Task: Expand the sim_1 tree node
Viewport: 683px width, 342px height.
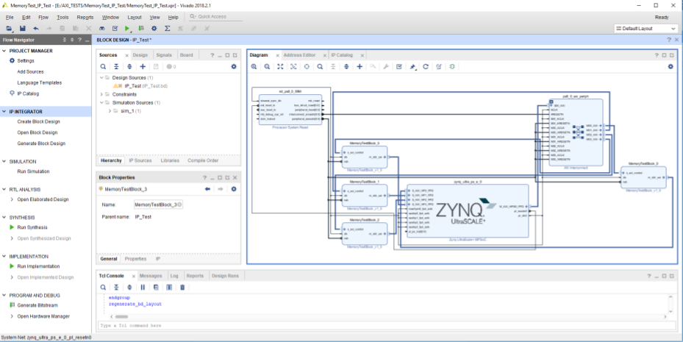Action: [110, 111]
